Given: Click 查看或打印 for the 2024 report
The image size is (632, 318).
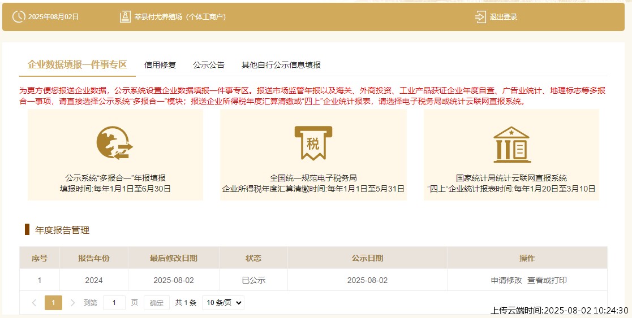Looking at the screenshot, I should pos(547,280).
